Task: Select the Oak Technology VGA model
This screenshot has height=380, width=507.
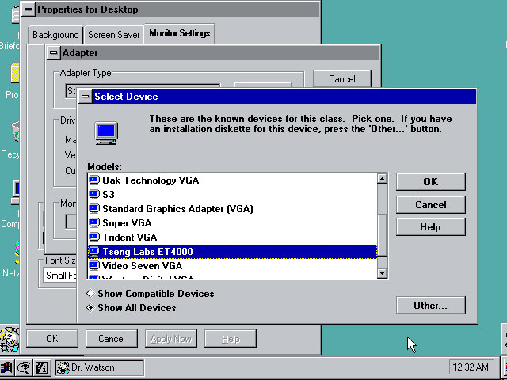Action: click(150, 180)
